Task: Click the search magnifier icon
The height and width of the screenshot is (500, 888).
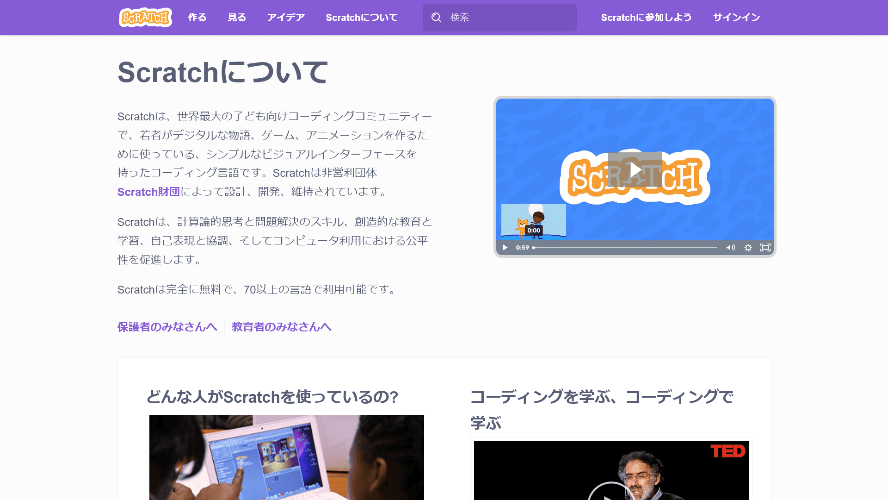Action: pyautogui.click(x=436, y=18)
